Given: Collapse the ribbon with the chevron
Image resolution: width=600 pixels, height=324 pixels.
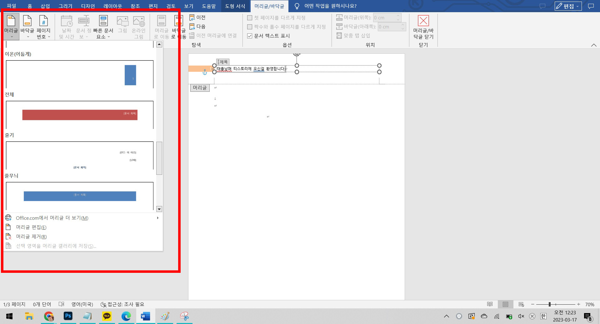Looking at the screenshot, I should [594, 45].
